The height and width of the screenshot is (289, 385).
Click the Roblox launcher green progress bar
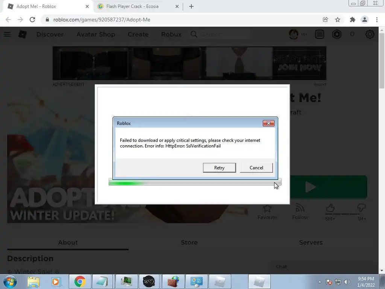point(195,183)
